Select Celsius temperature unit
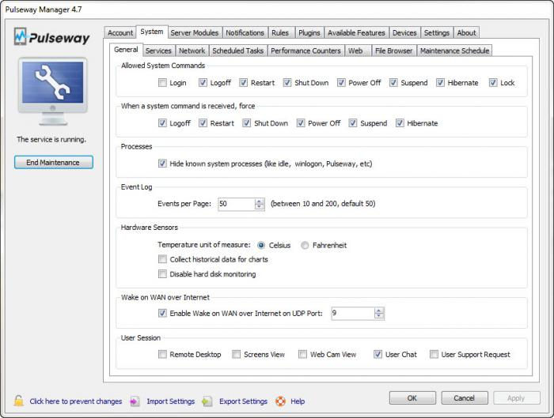The width and height of the screenshot is (554, 418). tap(261, 245)
